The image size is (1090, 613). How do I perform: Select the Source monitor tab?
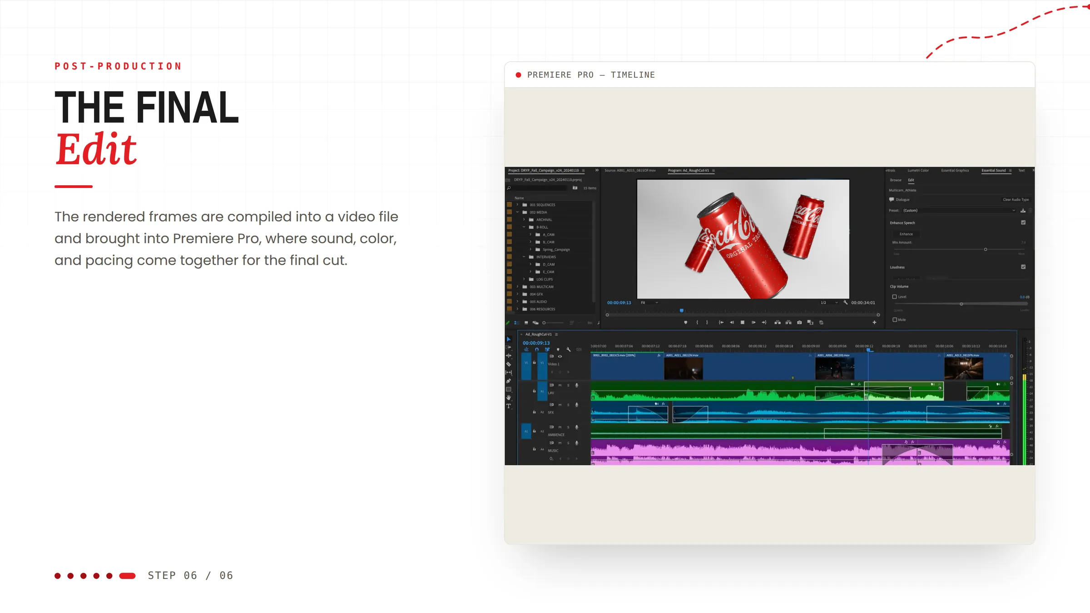pyautogui.click(x=630, y=171)
